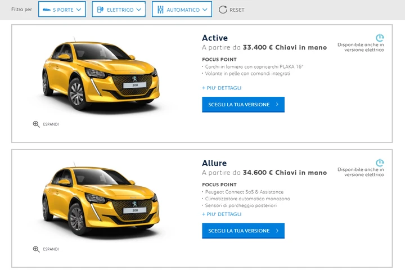Click the electric version icon on the Active card
Viewport: 405px width, 274px height.
point(380,38)
